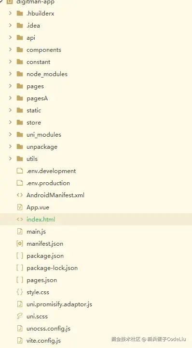Click the folder icon beside pagesA
Screen dimensions: 192x348
click(x=20, y=98)
